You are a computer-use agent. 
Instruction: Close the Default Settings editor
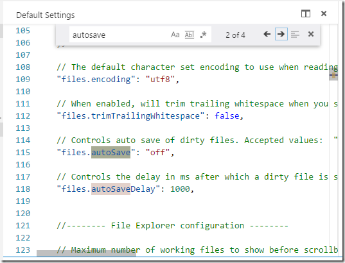pyautogui.click(x=324, y=13)
